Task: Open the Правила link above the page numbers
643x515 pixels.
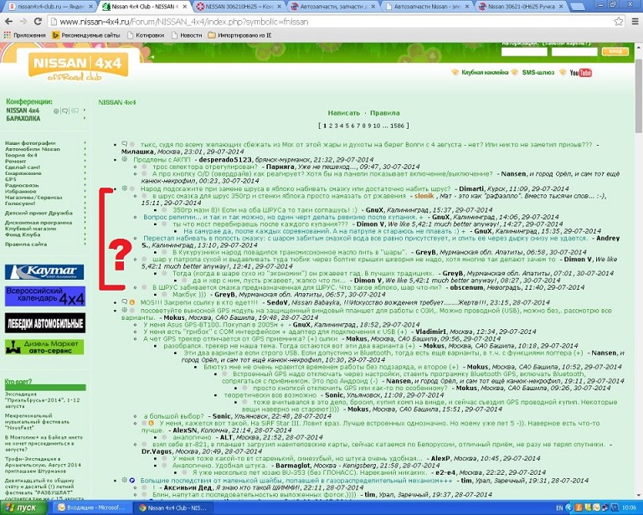Action: pos(384,113)
